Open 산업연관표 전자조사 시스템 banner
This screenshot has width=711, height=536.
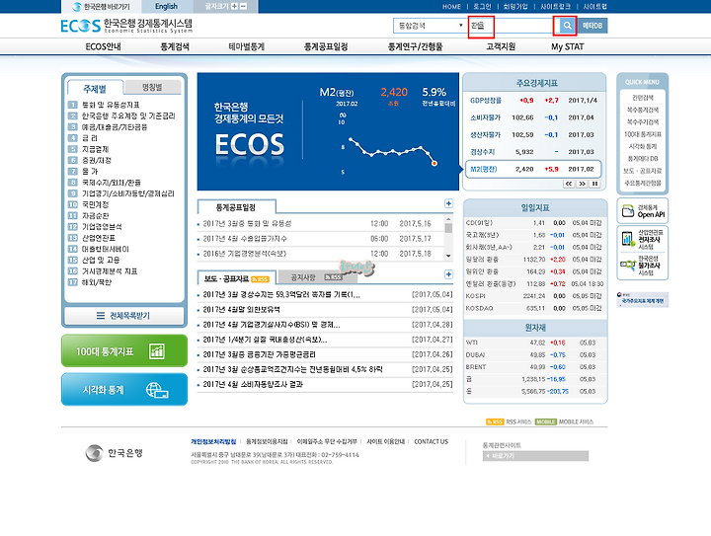[x=643, y=239]
